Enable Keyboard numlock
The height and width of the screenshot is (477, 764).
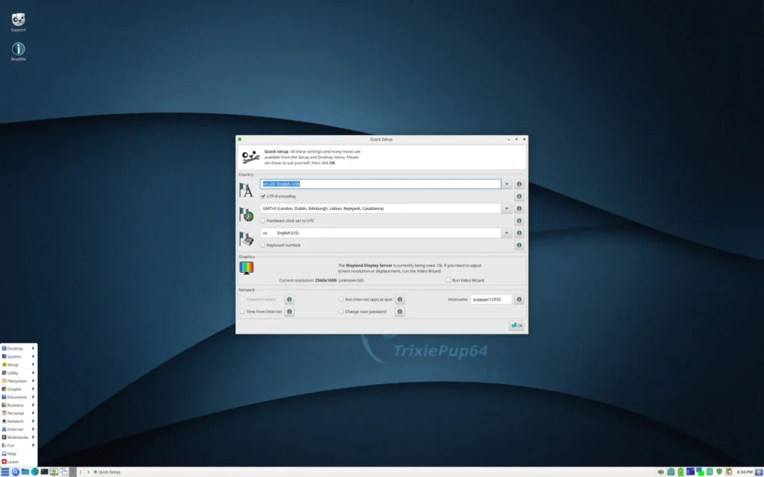point(263,244)
